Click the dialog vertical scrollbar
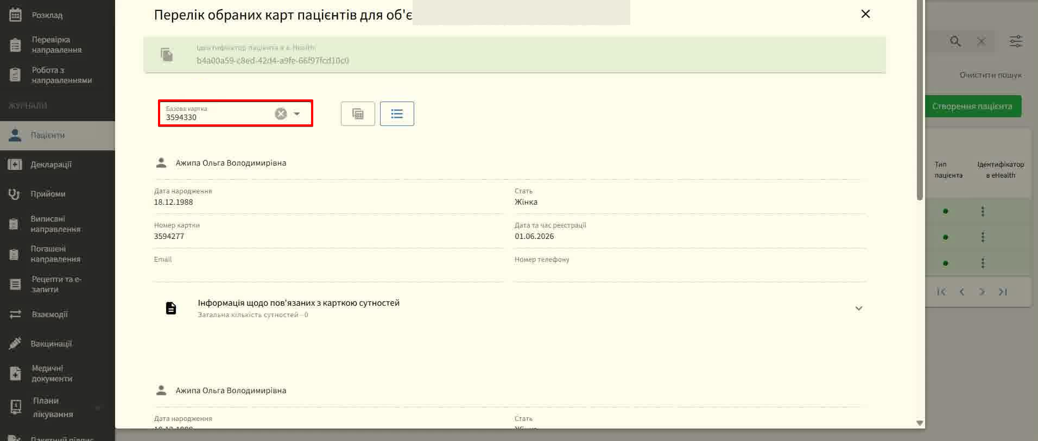The image size is (1038, 441). point(920,100)
